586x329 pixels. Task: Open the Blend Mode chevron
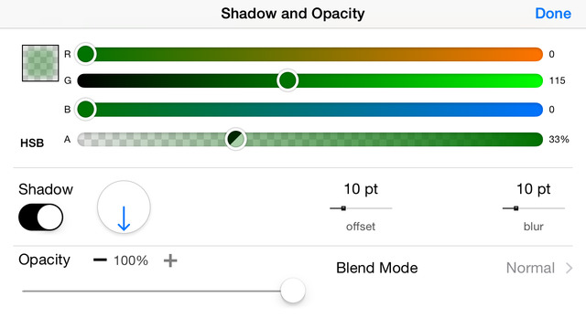pos(569,268)
